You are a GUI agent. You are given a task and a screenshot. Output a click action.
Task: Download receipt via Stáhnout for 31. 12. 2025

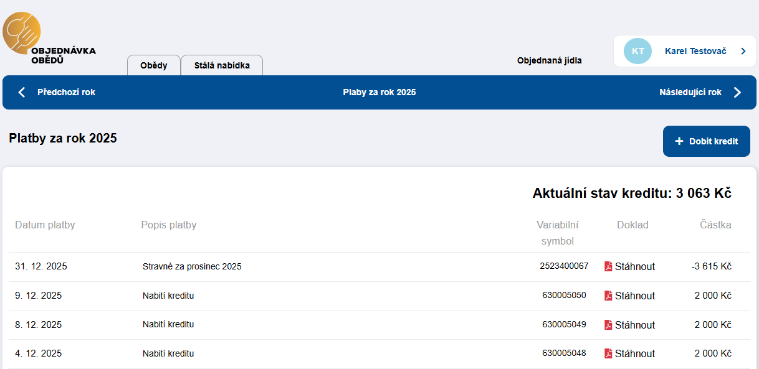(x=634, y=266)
